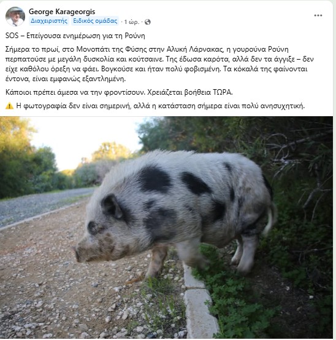Visit author name George Karageorgis
Screen dimensions: 336x340
[62, 12]
